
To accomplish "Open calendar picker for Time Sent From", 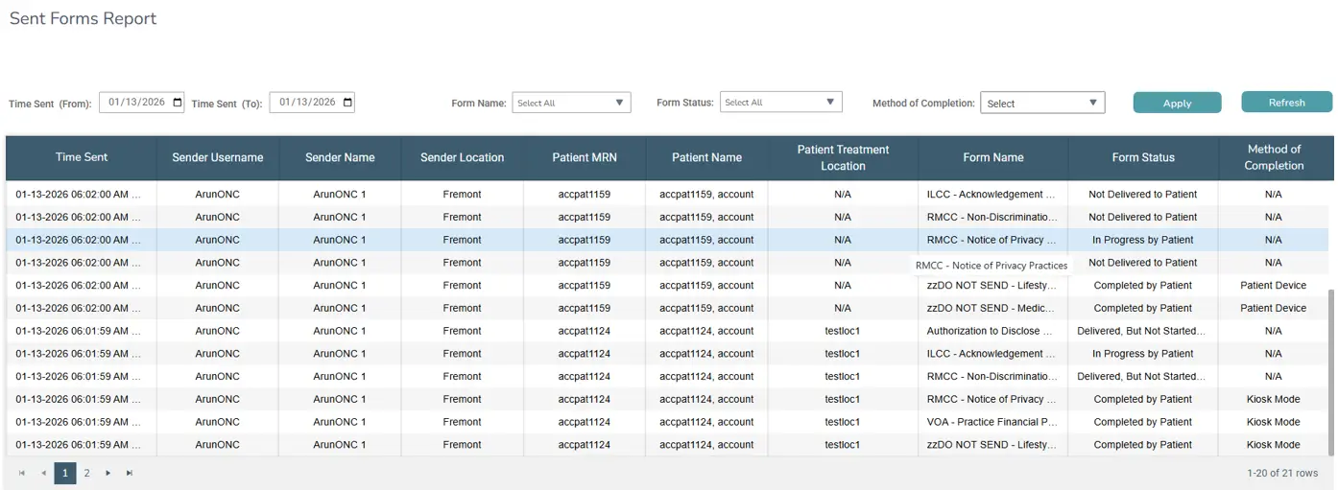I will tap(178, 103).
